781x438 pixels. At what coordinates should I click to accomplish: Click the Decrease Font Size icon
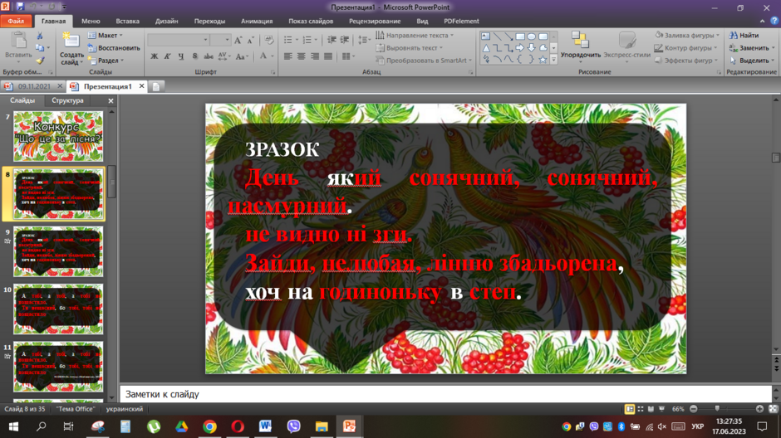251,40
